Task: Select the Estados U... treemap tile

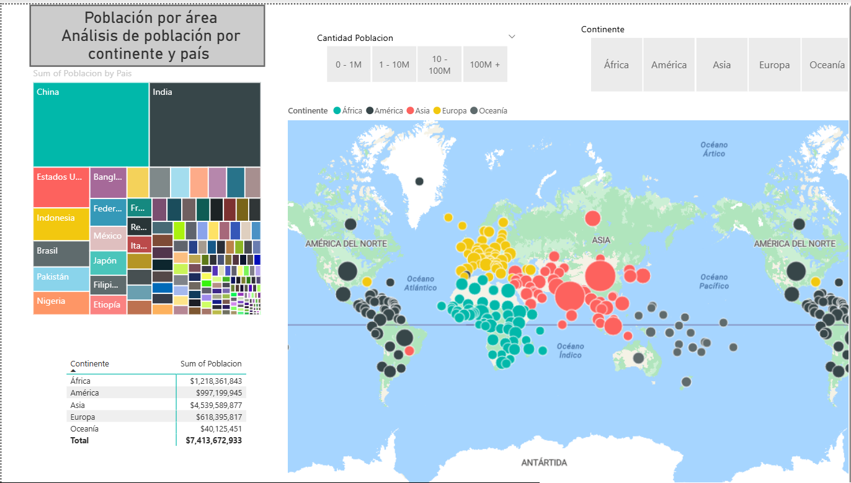Action: [61, 187]
